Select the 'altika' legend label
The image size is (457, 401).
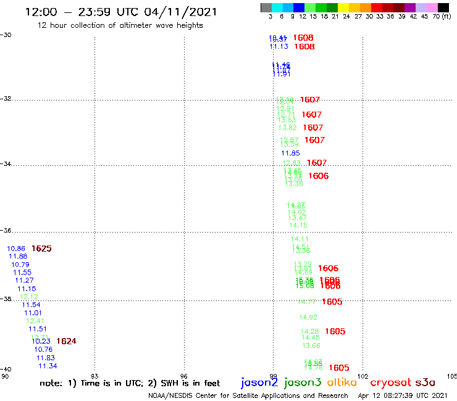(x=342, y=382)
